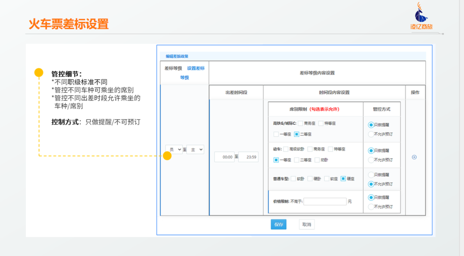Image resolution: width=464 pixels, height=256 pixels.
Task: Check 特等座 under 高铁G/城际C
Action: pos(321,123)
